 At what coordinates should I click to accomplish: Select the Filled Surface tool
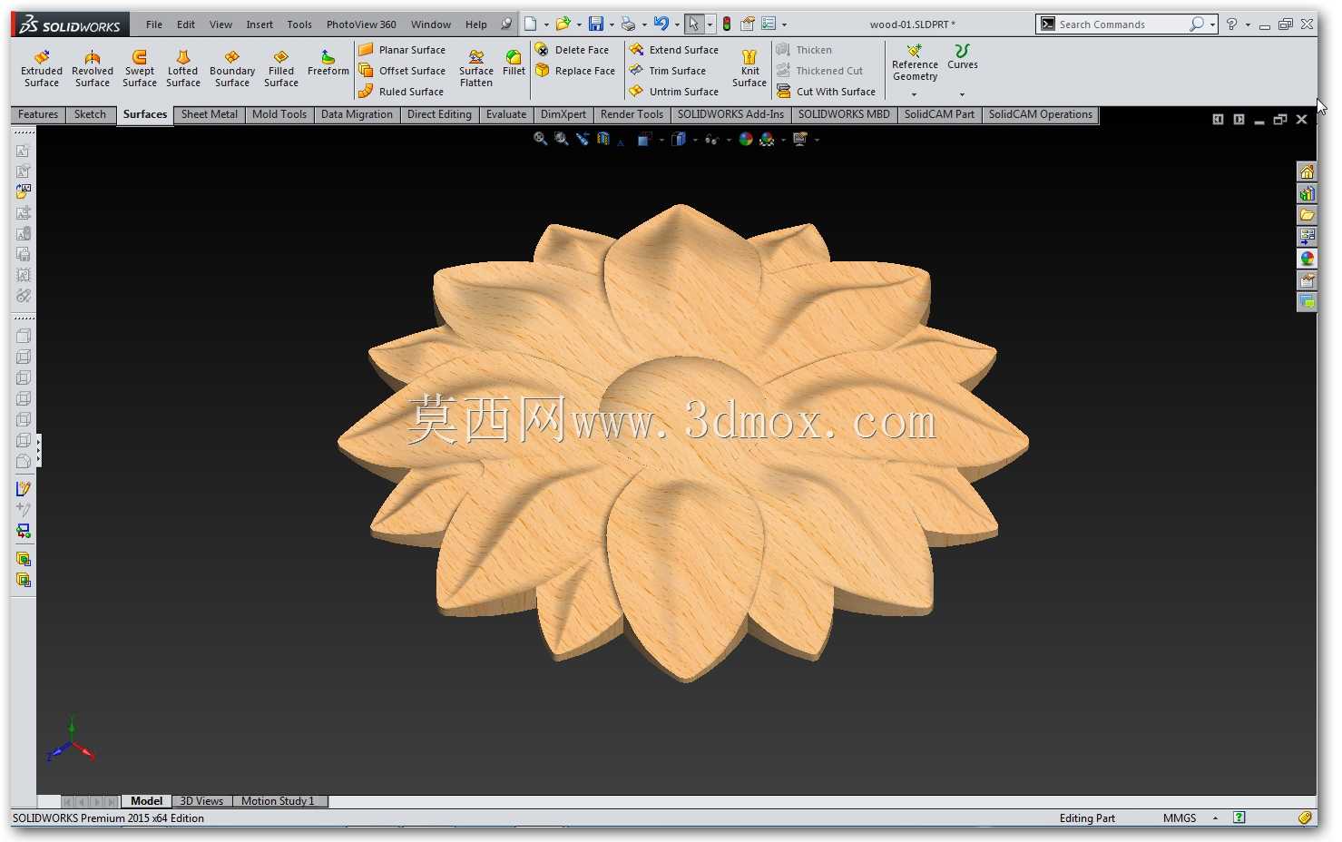click(281, 69)
